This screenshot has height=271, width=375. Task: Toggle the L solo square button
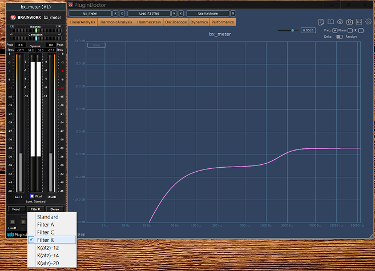(23, 222)
